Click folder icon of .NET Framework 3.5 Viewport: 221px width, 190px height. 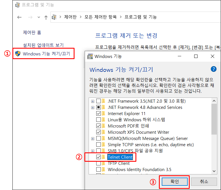coord(104,101)
